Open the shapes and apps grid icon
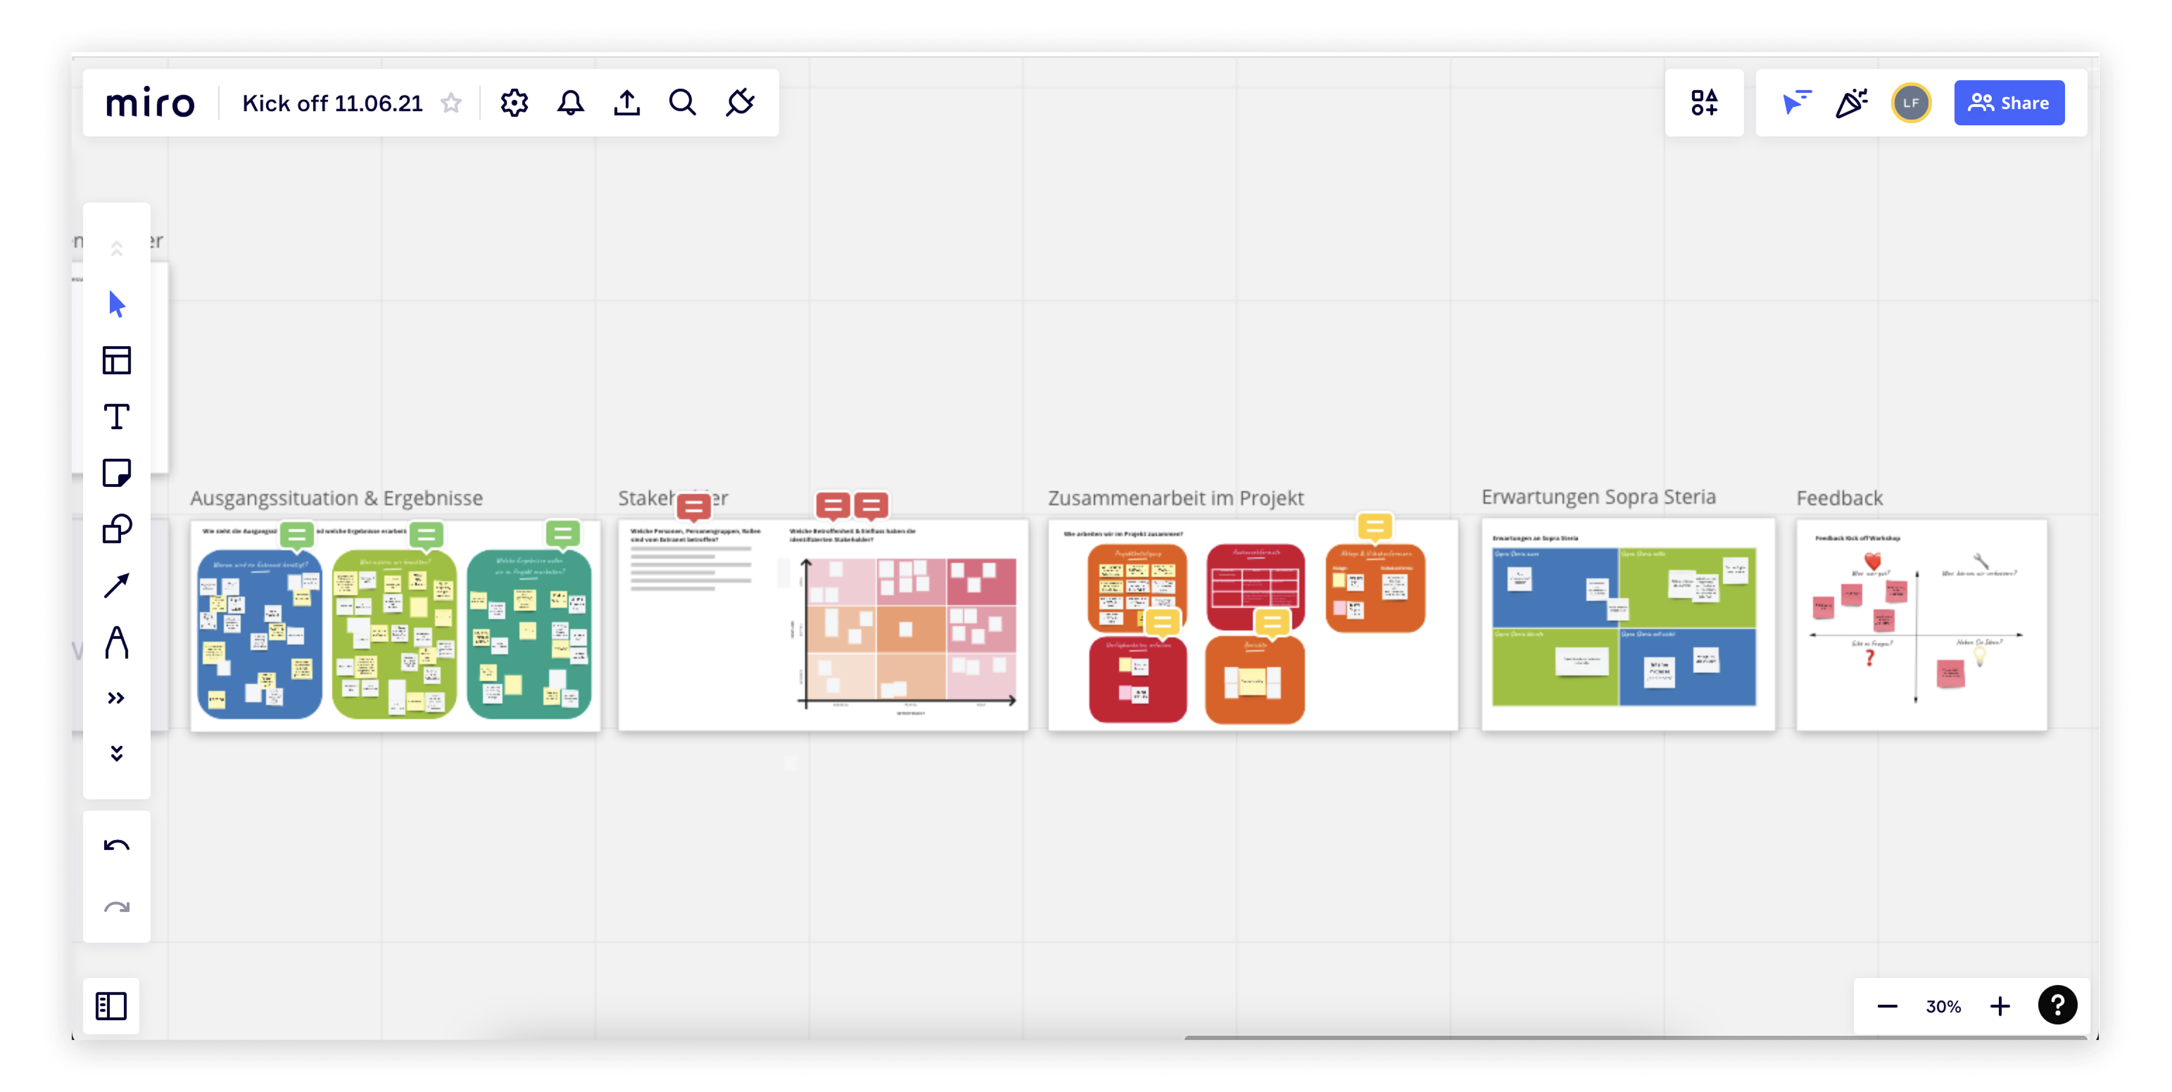Screen dimensions: 2172x1092 [1704, 103]
